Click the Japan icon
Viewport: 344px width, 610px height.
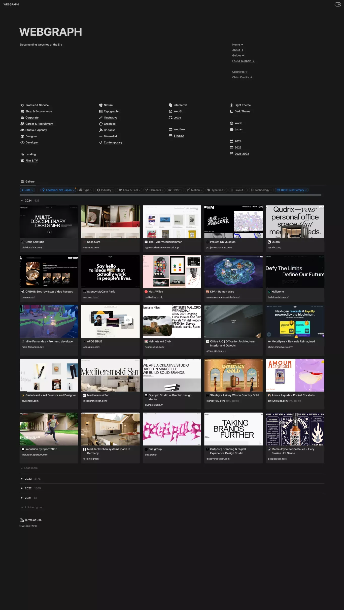[x=232, y=129]
